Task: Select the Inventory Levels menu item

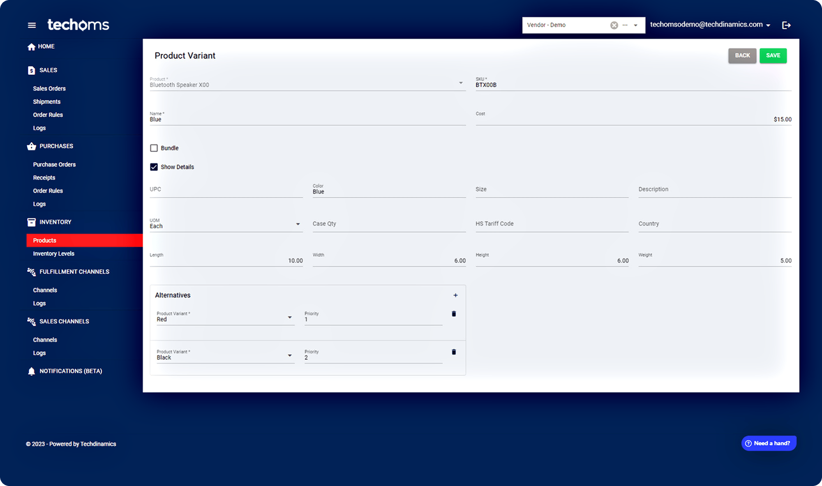Action: click(53, 253)
